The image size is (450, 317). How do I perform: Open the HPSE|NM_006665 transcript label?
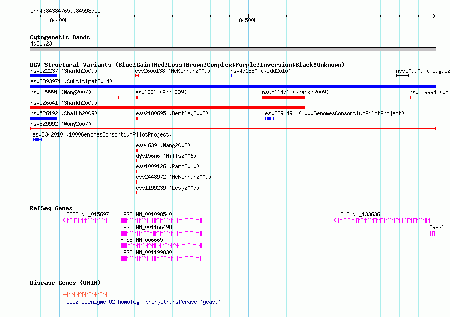142,240
